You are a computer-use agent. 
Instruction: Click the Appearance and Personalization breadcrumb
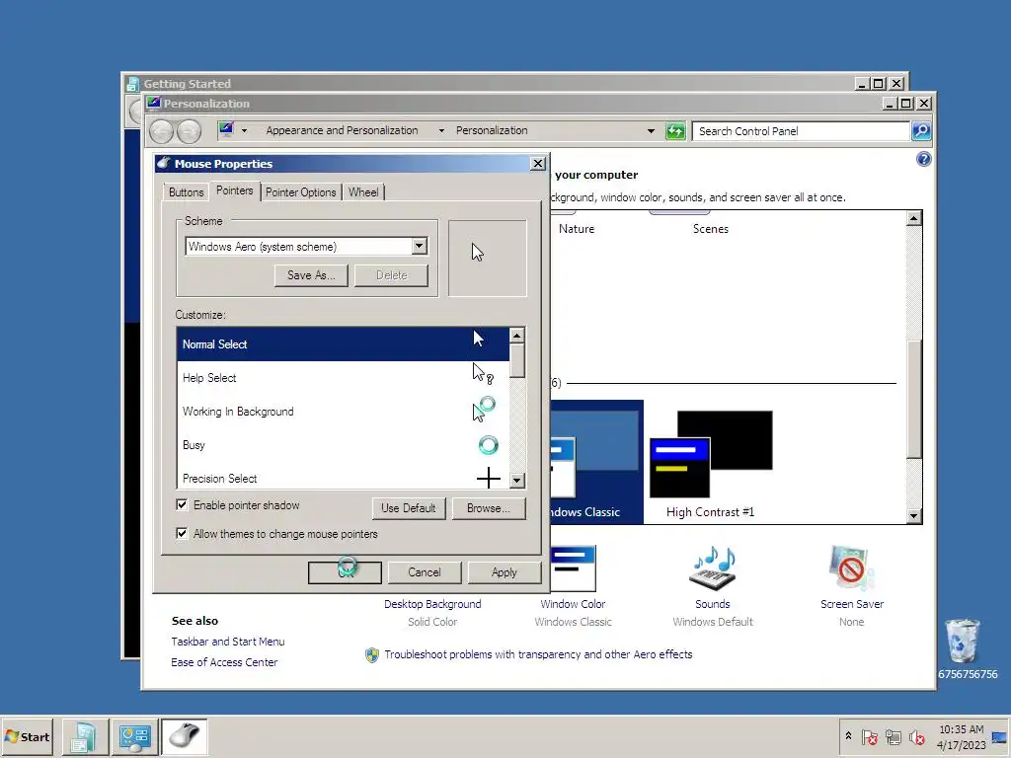point(342,130)
